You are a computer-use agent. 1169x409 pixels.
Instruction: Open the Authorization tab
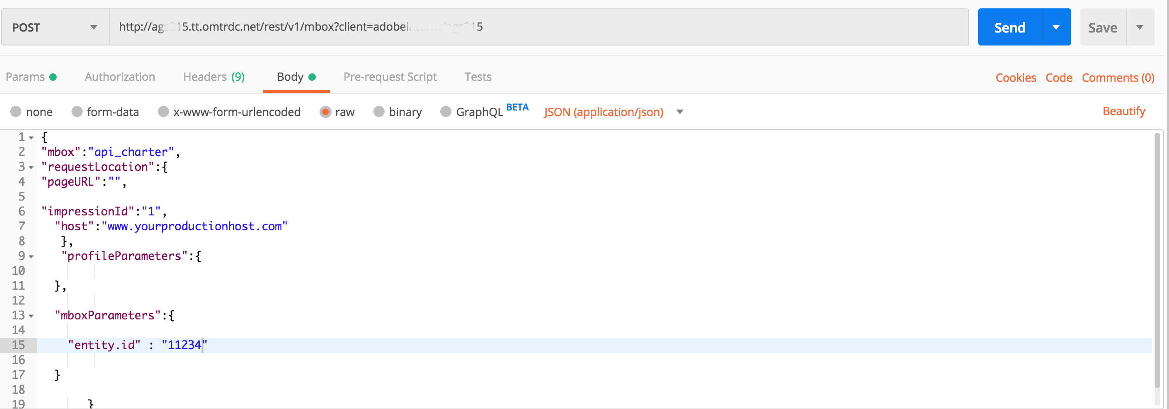pyautogui.click(x=120, y=77)
